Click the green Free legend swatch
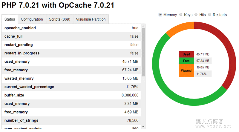This screenshot has width=239, height=132. pos(186,61)
